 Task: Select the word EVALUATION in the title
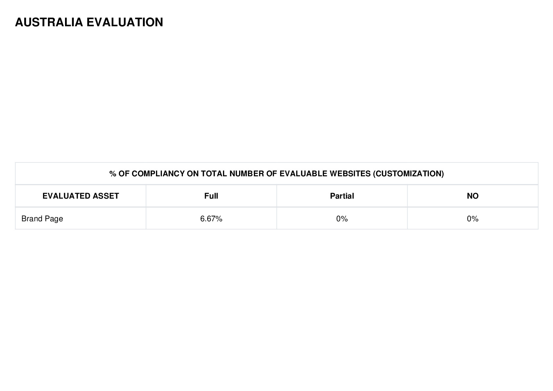coord(125,22)
